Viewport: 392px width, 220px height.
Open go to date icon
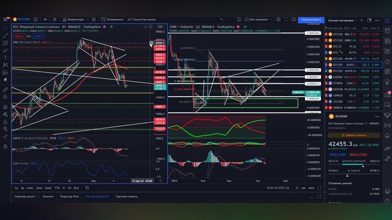[x=87, y=188]
